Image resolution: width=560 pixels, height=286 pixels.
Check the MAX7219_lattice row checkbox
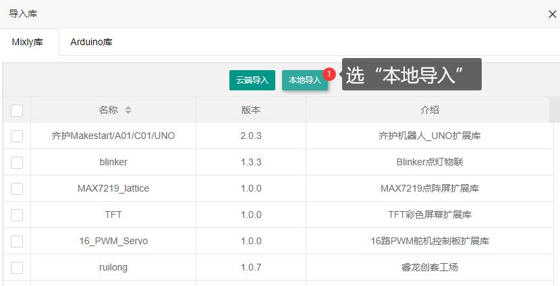17,188
